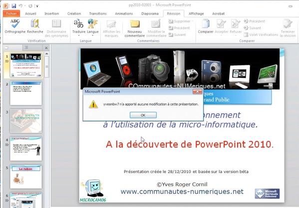This screenshot has width=299, height=208.
Task: Expand the Traduire dropdown
Action: pos(79,35)
